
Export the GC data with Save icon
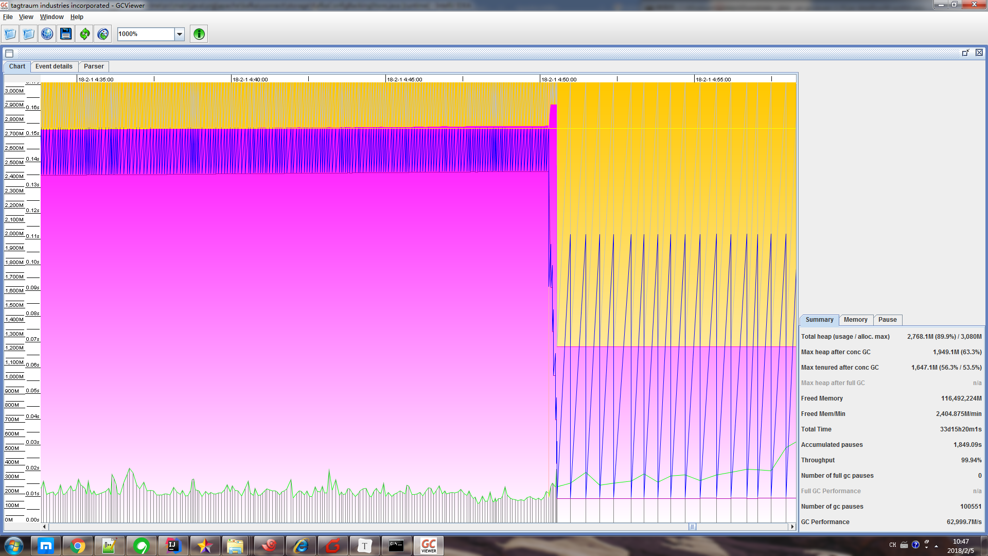pyautogui.click(x=66, y=33)
